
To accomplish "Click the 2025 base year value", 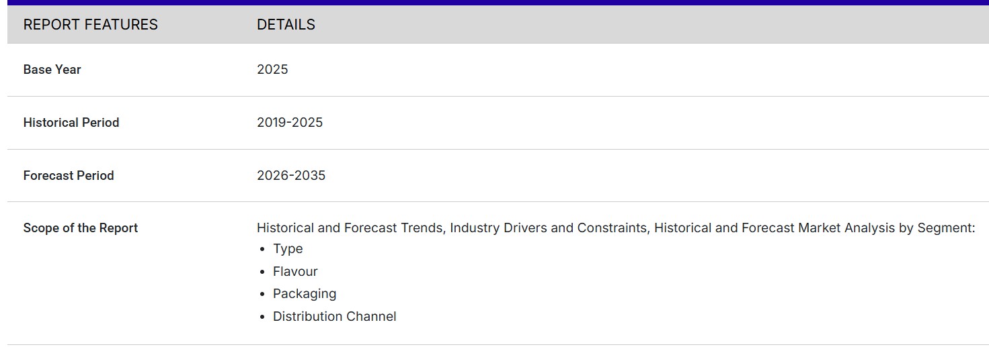I will pyautogui.click(x=272, y=70).
